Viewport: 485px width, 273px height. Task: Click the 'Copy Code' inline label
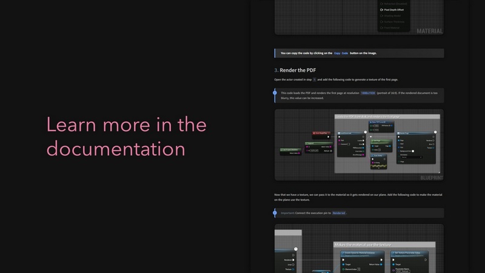pos(341,53)
